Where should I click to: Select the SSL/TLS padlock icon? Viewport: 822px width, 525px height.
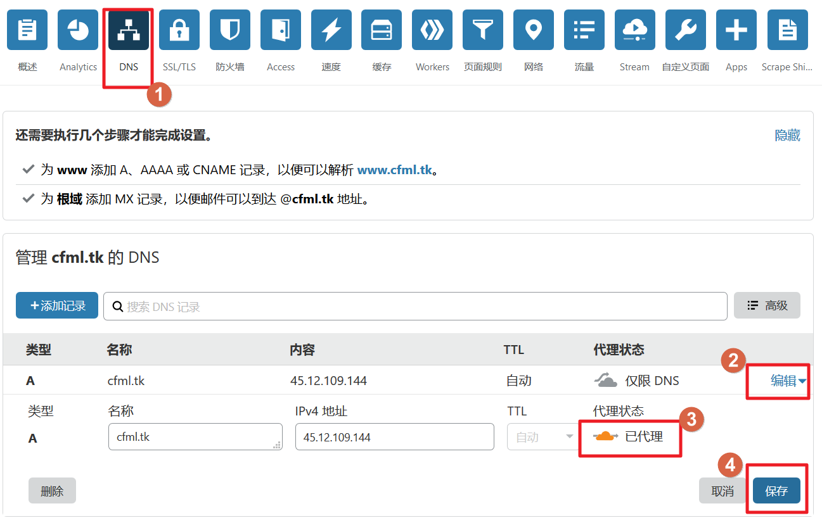[179, 30]
